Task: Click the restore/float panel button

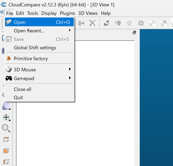Action: pos(134,33)
